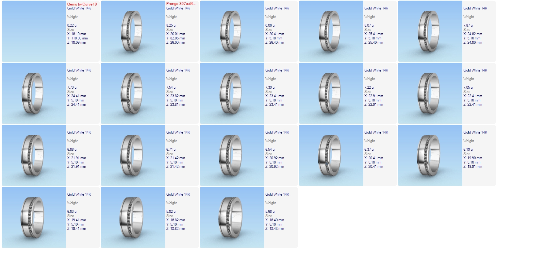Screen dimensions: 535x254
Task: Select the smallest ring weighing 5.68 g
Action: point(232,217)
